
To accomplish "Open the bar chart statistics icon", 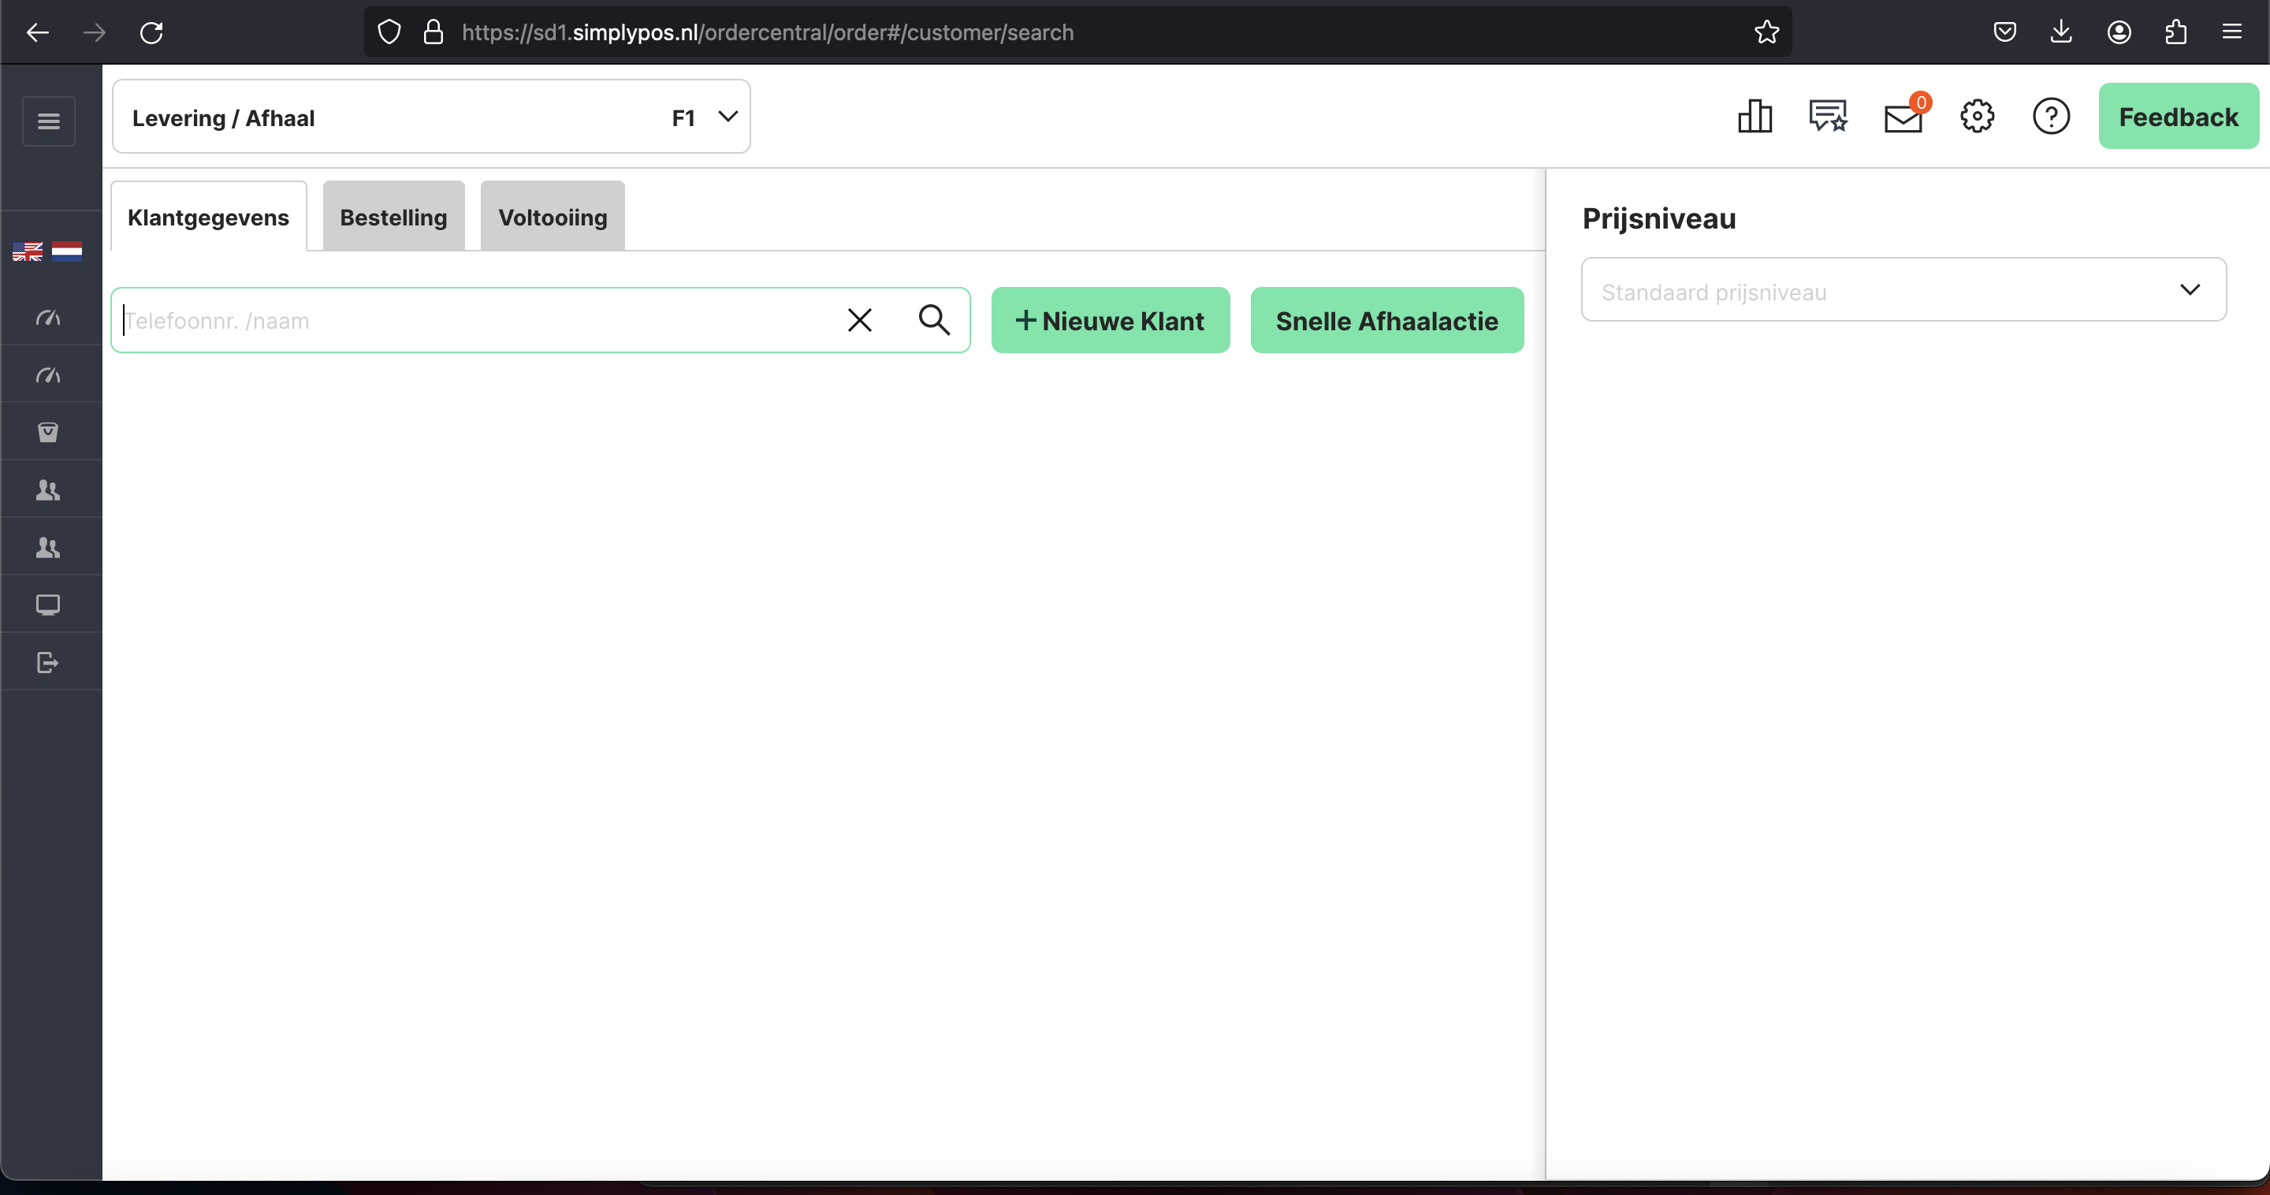I will click(x=1755, y=117).
